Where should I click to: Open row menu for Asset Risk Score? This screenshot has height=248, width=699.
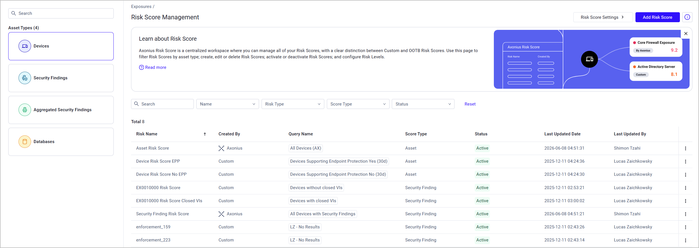686,148
